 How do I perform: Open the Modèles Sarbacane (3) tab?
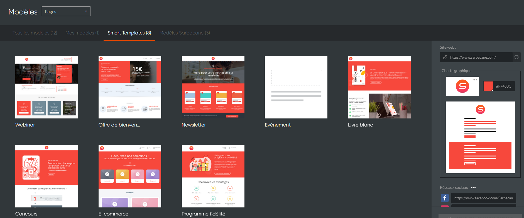[185, 33]
